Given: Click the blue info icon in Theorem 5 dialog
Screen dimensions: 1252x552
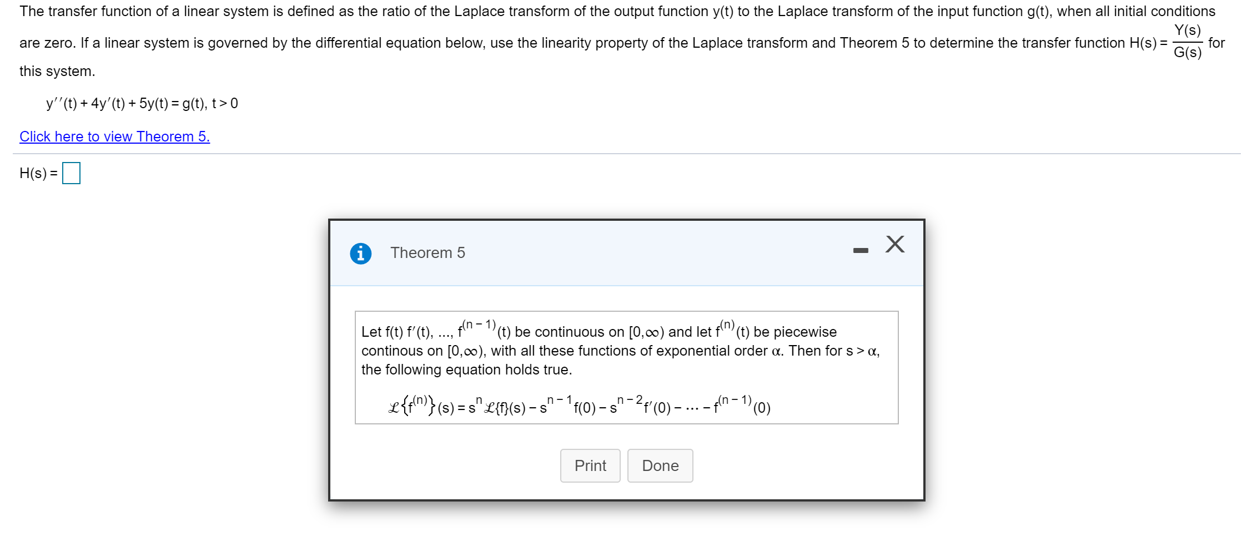Looking at the screenshot, I should click(x=361, y=253).
